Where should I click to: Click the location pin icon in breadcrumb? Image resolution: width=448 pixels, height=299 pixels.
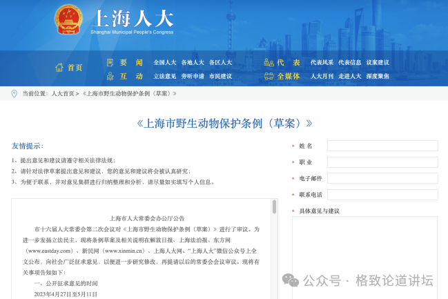click(x=14, y=93)
